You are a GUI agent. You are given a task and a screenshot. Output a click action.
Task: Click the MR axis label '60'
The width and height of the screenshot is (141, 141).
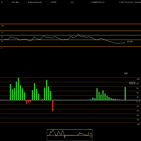(x=137, y=88)
